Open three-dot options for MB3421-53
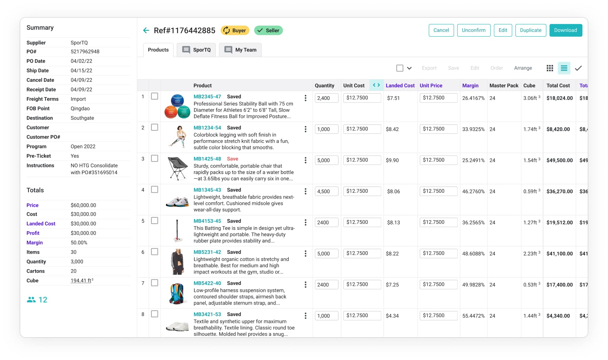Viewport: 608px width, 360px height. (x=305, y=316)
